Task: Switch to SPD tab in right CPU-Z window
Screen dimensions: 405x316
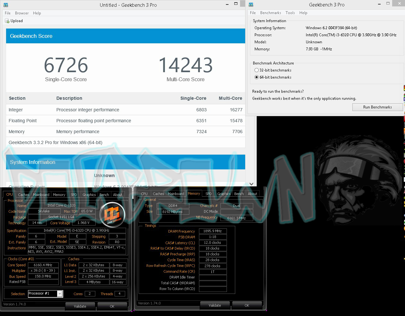Action: click(209, 194)
